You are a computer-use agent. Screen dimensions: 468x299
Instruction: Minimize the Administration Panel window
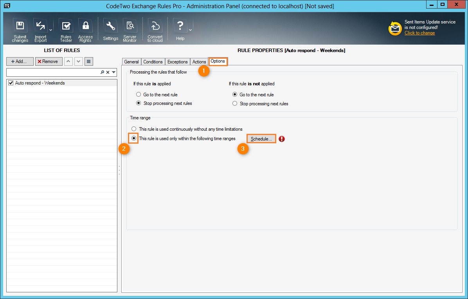click(x=431, y=4)
